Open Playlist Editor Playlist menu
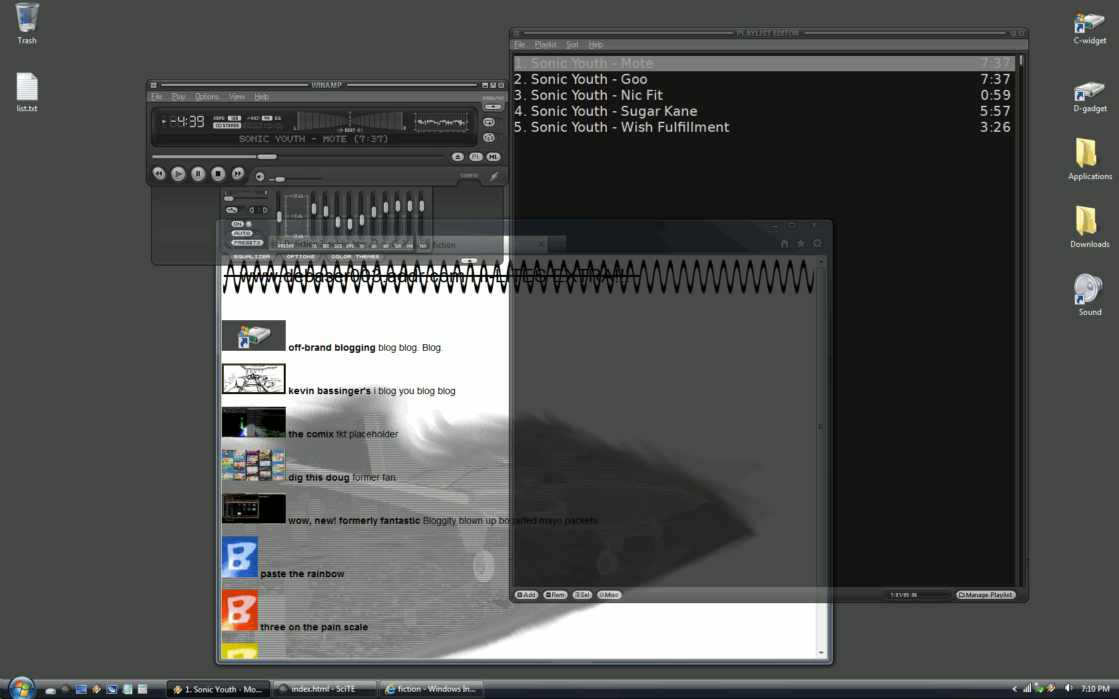1119x699 pixels. 546,45
